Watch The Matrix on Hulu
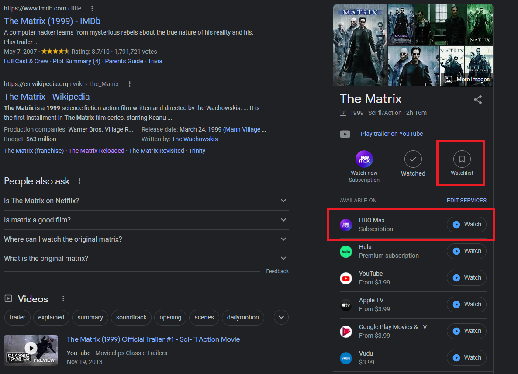 point(466,251)
